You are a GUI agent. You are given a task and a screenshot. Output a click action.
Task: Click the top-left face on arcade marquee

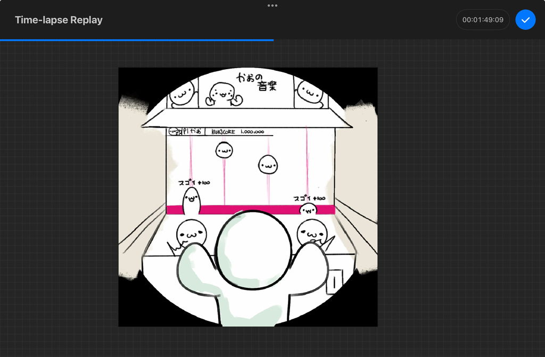181,93
